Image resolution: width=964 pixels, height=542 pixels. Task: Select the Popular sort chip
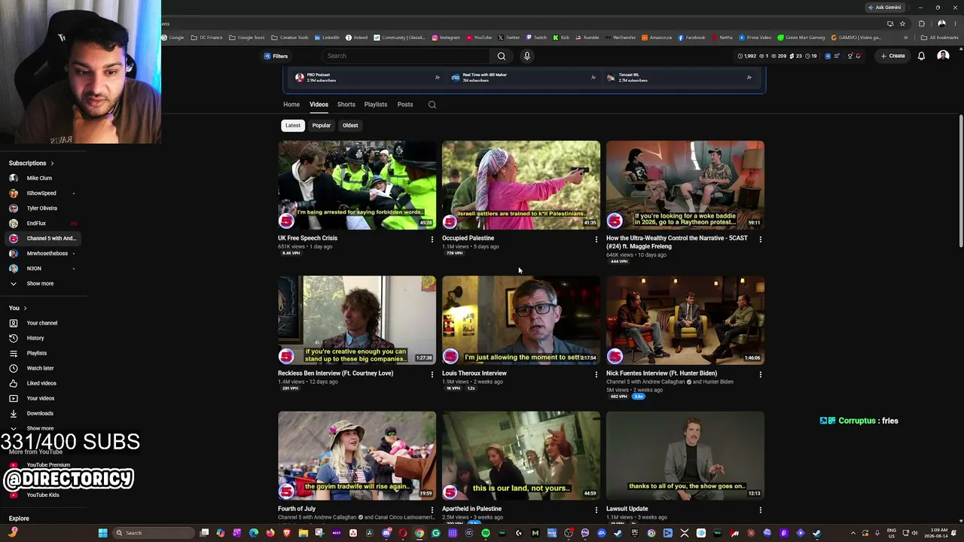click(x=322, y=126)
